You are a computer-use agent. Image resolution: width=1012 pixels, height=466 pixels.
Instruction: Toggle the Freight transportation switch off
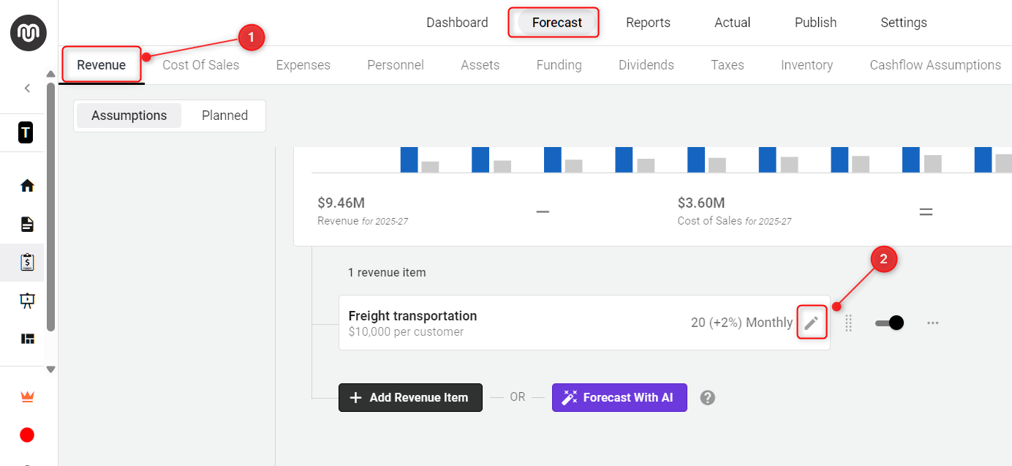[889, 323]
